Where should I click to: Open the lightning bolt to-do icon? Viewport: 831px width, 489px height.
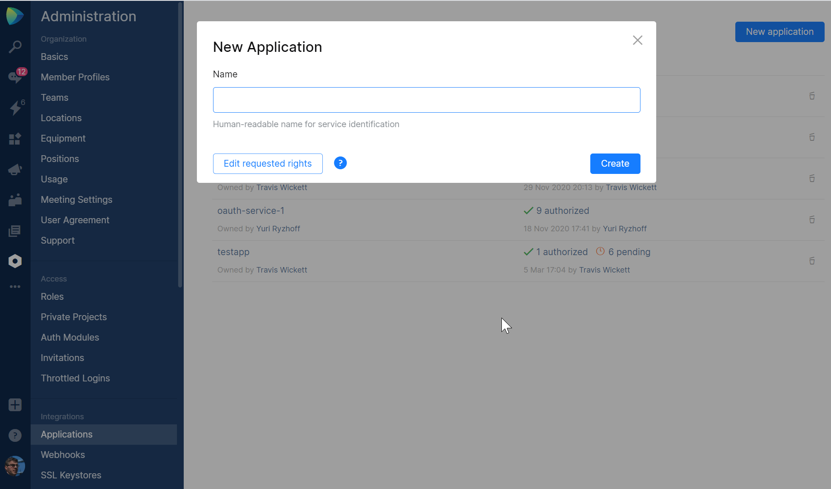pos(15,108)
